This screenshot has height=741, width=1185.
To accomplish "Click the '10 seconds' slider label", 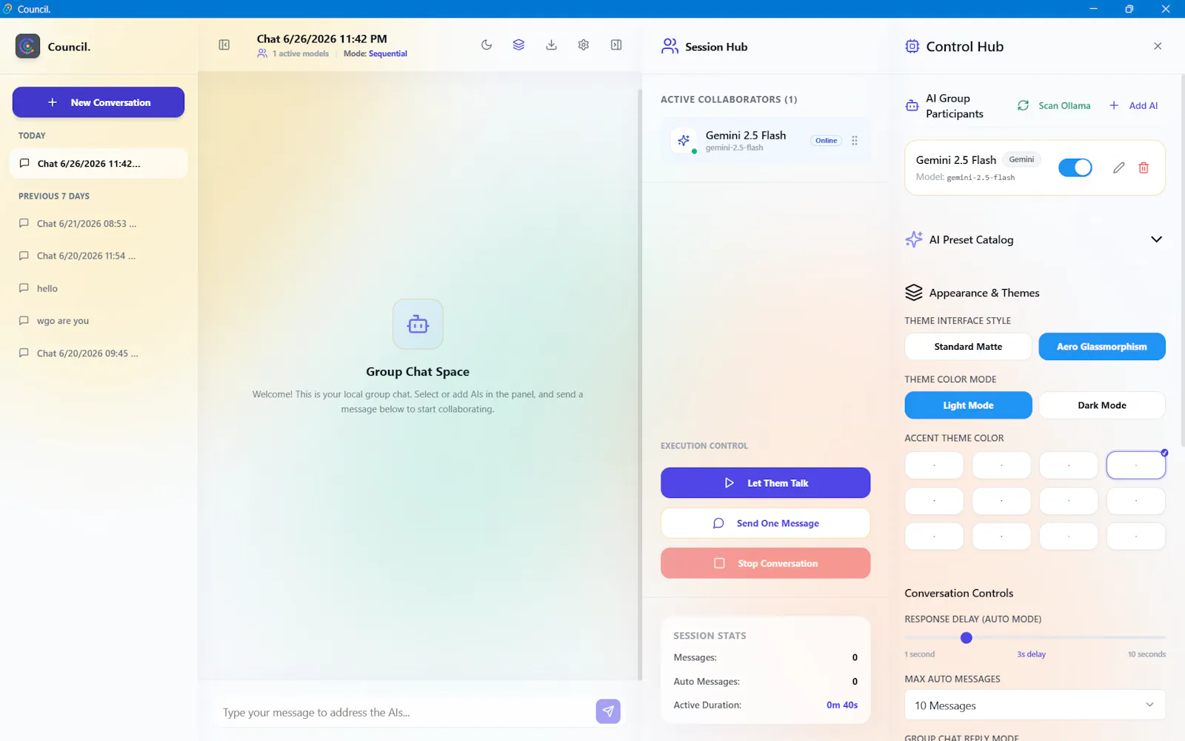I will coord(1146,654).
